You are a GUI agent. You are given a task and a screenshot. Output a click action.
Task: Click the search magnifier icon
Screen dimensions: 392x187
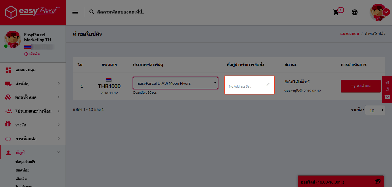point(92,12)
